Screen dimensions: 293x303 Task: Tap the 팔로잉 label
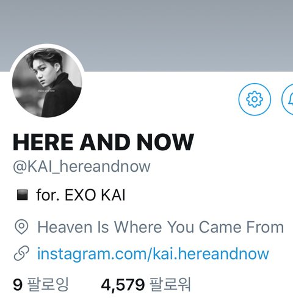48,285
